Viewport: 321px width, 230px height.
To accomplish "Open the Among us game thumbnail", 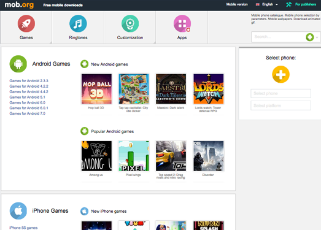I will pos(96,156).
